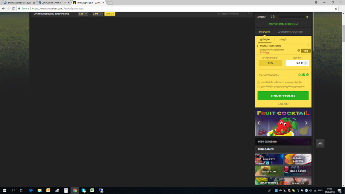Select the system bet type tab
This screenshot has height=194, width=345.
pyautogui.click(x=283, y=40)
